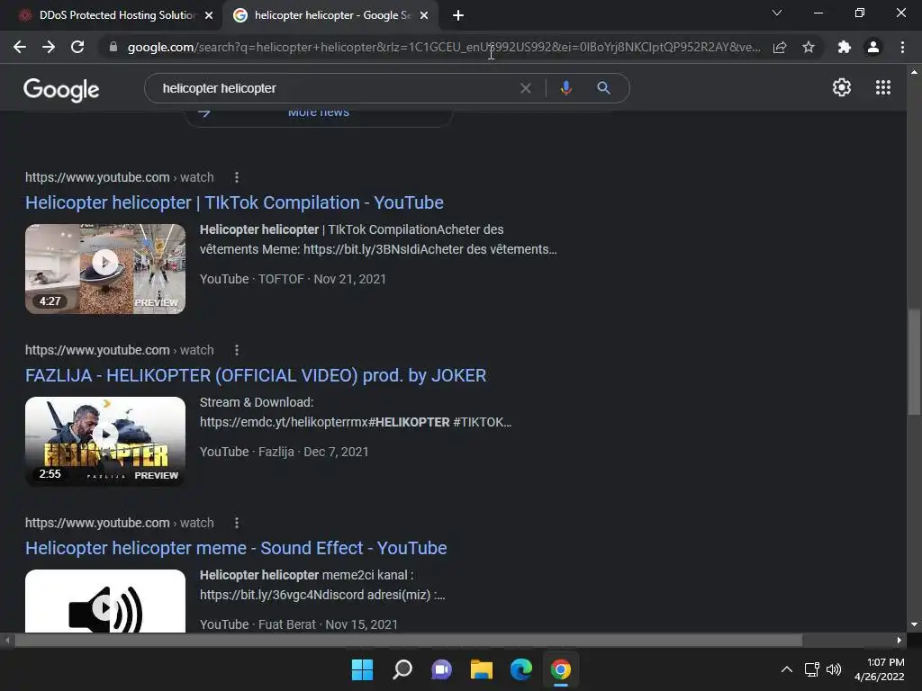Screen dimensions: 922x691
Task: Go back to the previous page
Action: click(20, 47)
